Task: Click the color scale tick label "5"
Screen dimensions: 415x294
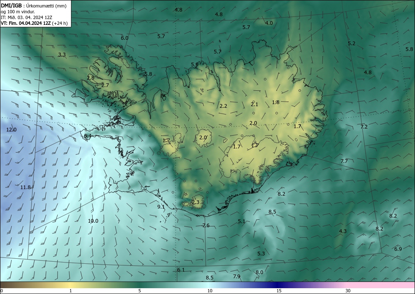Action: 139,291
